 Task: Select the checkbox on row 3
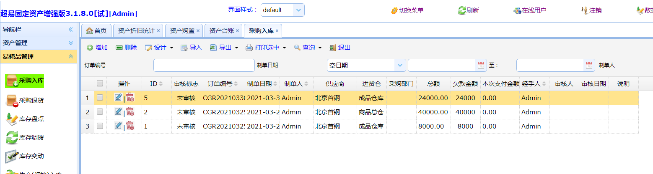(100, 126)
